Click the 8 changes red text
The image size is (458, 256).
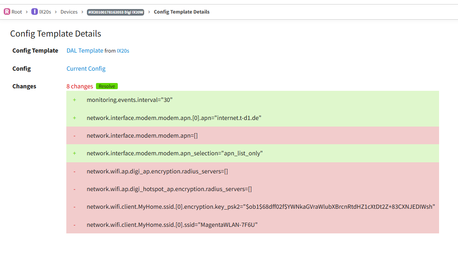click(80, 86)
